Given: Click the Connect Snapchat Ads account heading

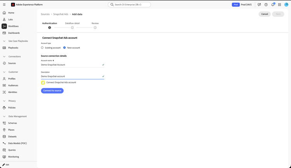Looking at the screenshot, I should (x=60, y=38).
